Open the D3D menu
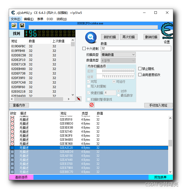The width and height of the screenshot is (182, 189). 50,19
